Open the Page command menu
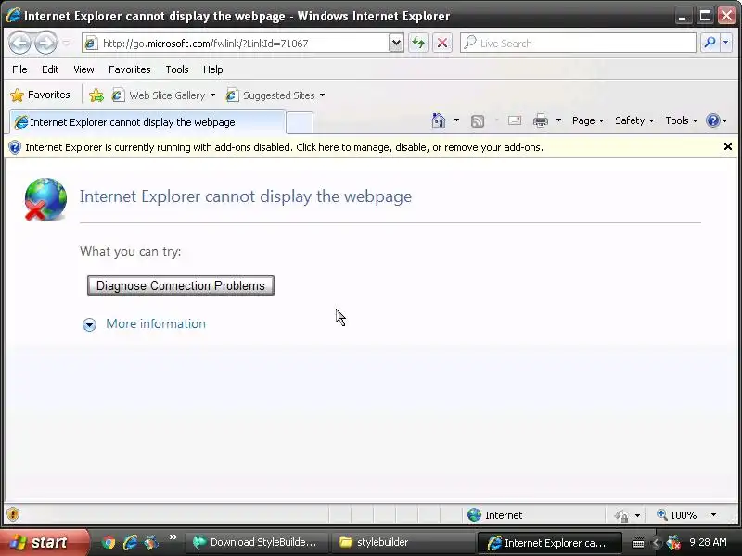Image resolution: width=742 pixels, height=556 pixels. [x=588, y=120]
